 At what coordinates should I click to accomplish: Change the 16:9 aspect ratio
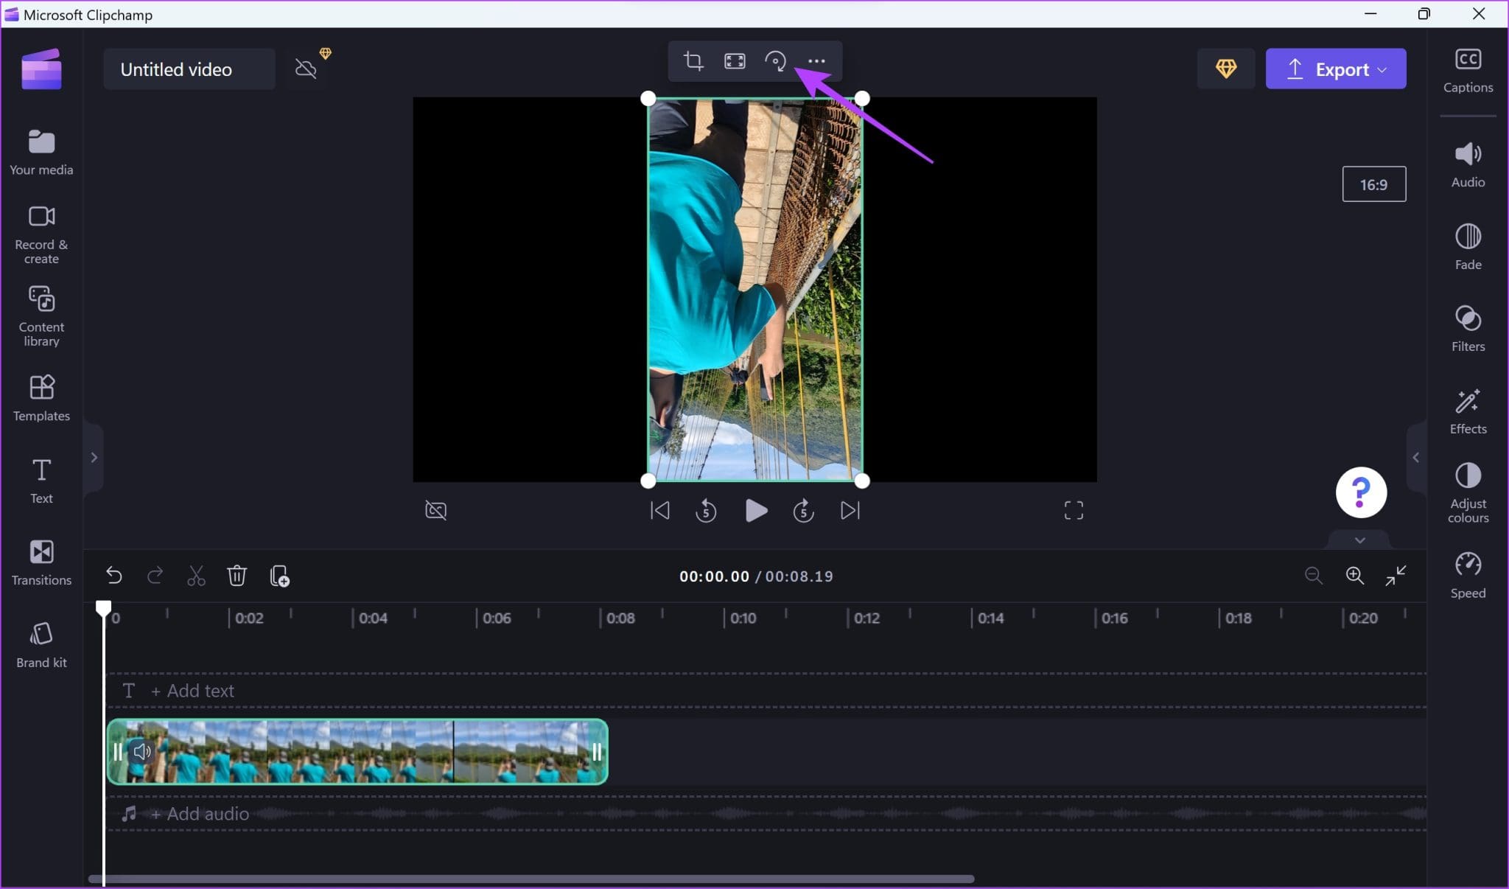[x=1373, y=184]
